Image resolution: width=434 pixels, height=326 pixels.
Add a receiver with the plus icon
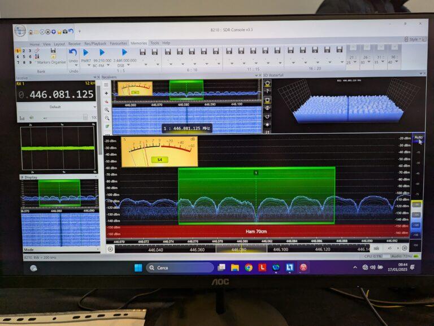click(x=106, y=94)
